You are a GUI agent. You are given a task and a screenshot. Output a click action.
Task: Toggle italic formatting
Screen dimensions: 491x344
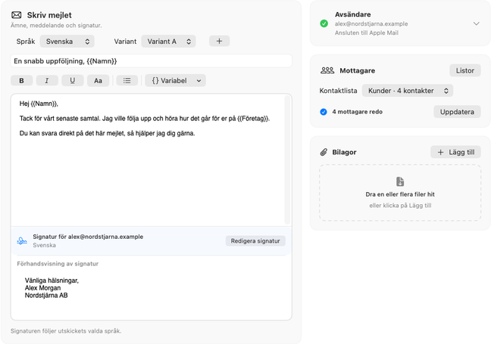tap(47, 81)
